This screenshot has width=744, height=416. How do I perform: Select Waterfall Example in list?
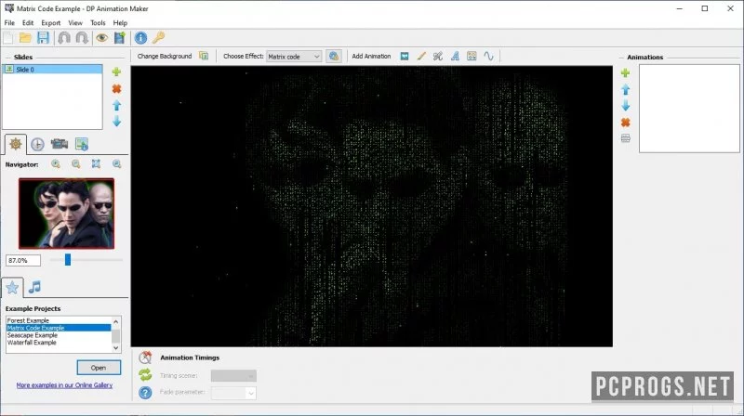(x=59, y=342)
